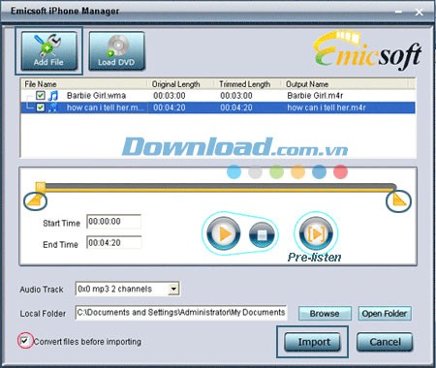Image resolution: width=436 pixels, height=368 pixels.
Task: Select the music note icon for Barbie Girl.wma
Action: (x=53, y=96)
